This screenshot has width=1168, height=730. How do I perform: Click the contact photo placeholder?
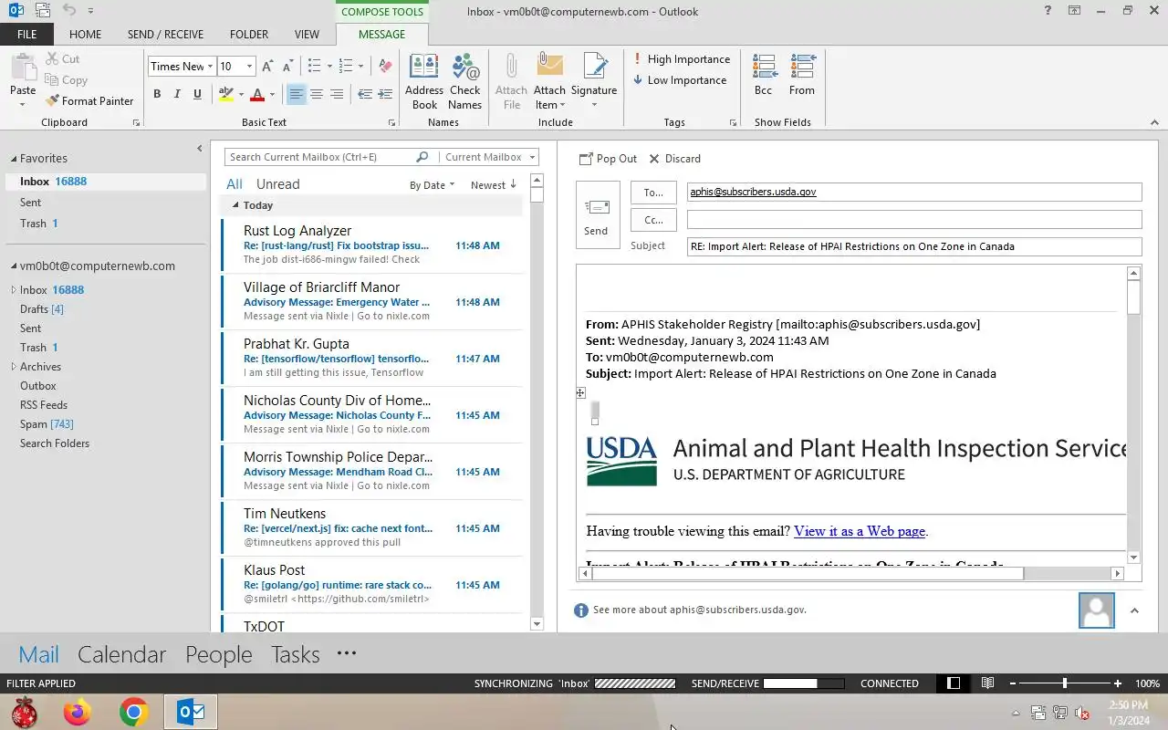point(1096,610)
